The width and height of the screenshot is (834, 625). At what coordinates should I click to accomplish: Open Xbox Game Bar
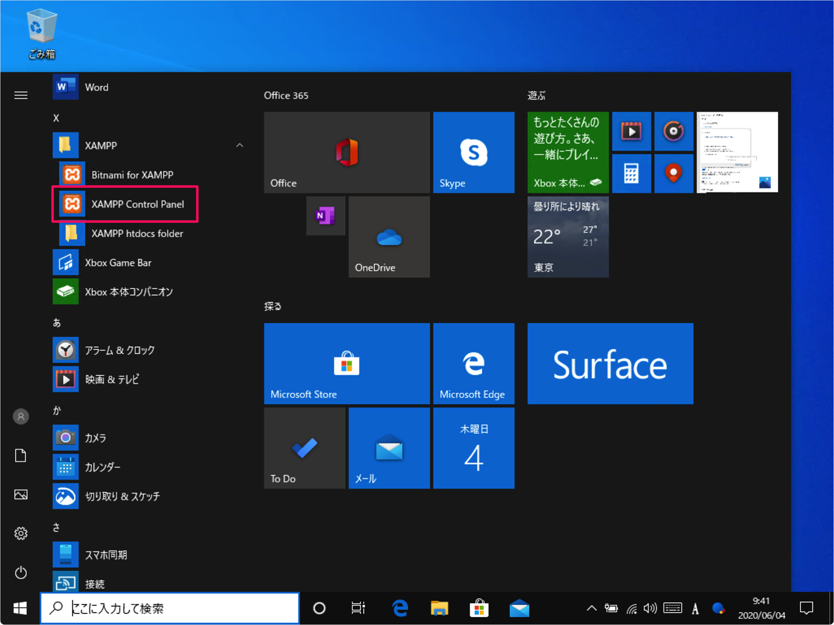(x=149, y=262)
